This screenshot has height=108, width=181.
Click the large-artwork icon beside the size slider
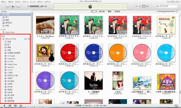(177, 12)
